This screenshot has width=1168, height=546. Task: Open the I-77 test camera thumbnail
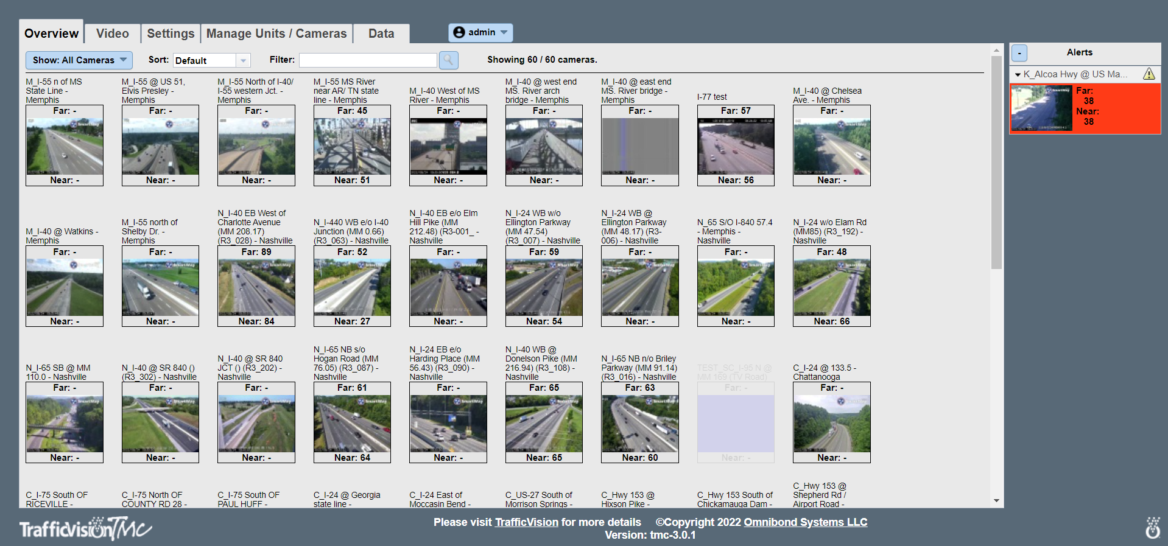point(736,145)
